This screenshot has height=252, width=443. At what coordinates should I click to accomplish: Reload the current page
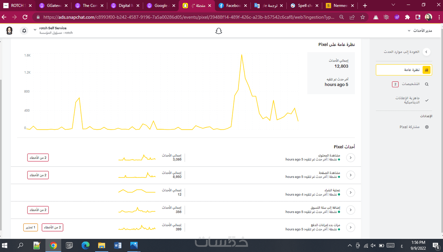(25, 17)
